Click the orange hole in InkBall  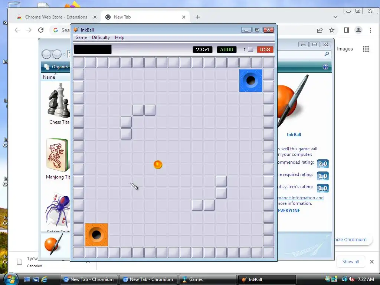(96, 235)
